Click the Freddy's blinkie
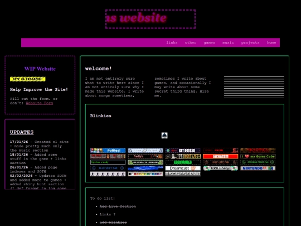Screen dimensions: 301x226 [x=145, y=156]
